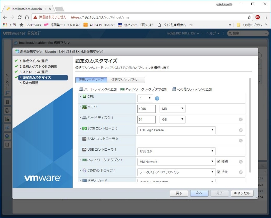Viewport: 271px width, 218px height.
Task: Open the memory unit MB dropdown
Action: coord(173,109)
